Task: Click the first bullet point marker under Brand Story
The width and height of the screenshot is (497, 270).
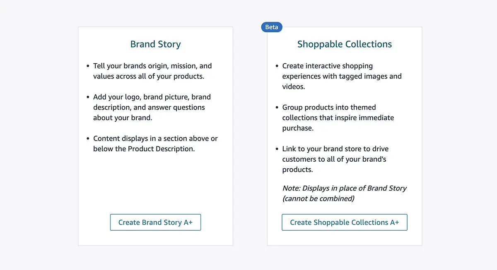Action: 87,65
